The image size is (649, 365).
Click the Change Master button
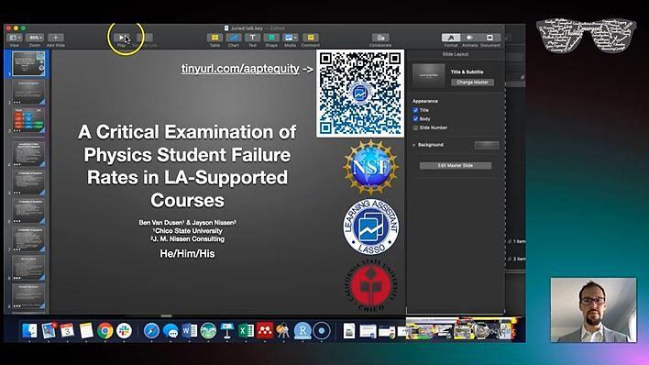coord(472,83)
